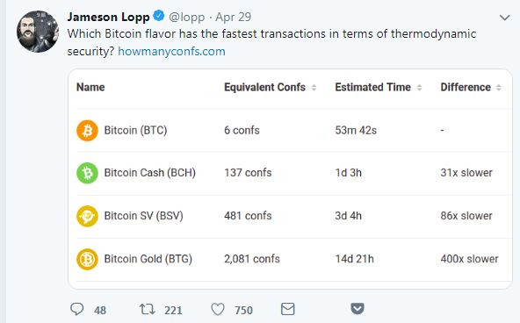Click the @lopp handle
The height and width of the screenshot is (323, 520).
[x=187, y=18]
